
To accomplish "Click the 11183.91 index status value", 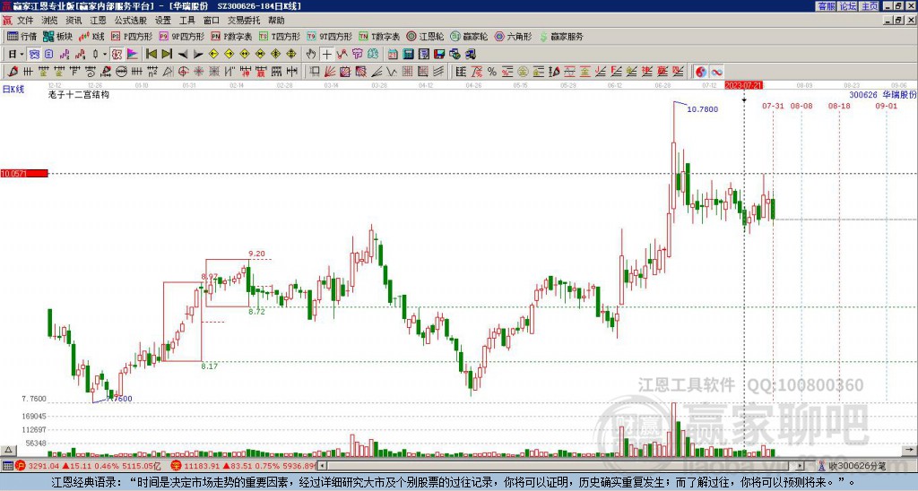I will point(202,466).
